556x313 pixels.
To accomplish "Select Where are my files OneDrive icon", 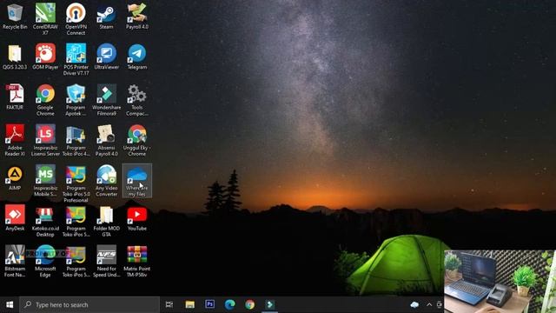I will coord(137,181).
